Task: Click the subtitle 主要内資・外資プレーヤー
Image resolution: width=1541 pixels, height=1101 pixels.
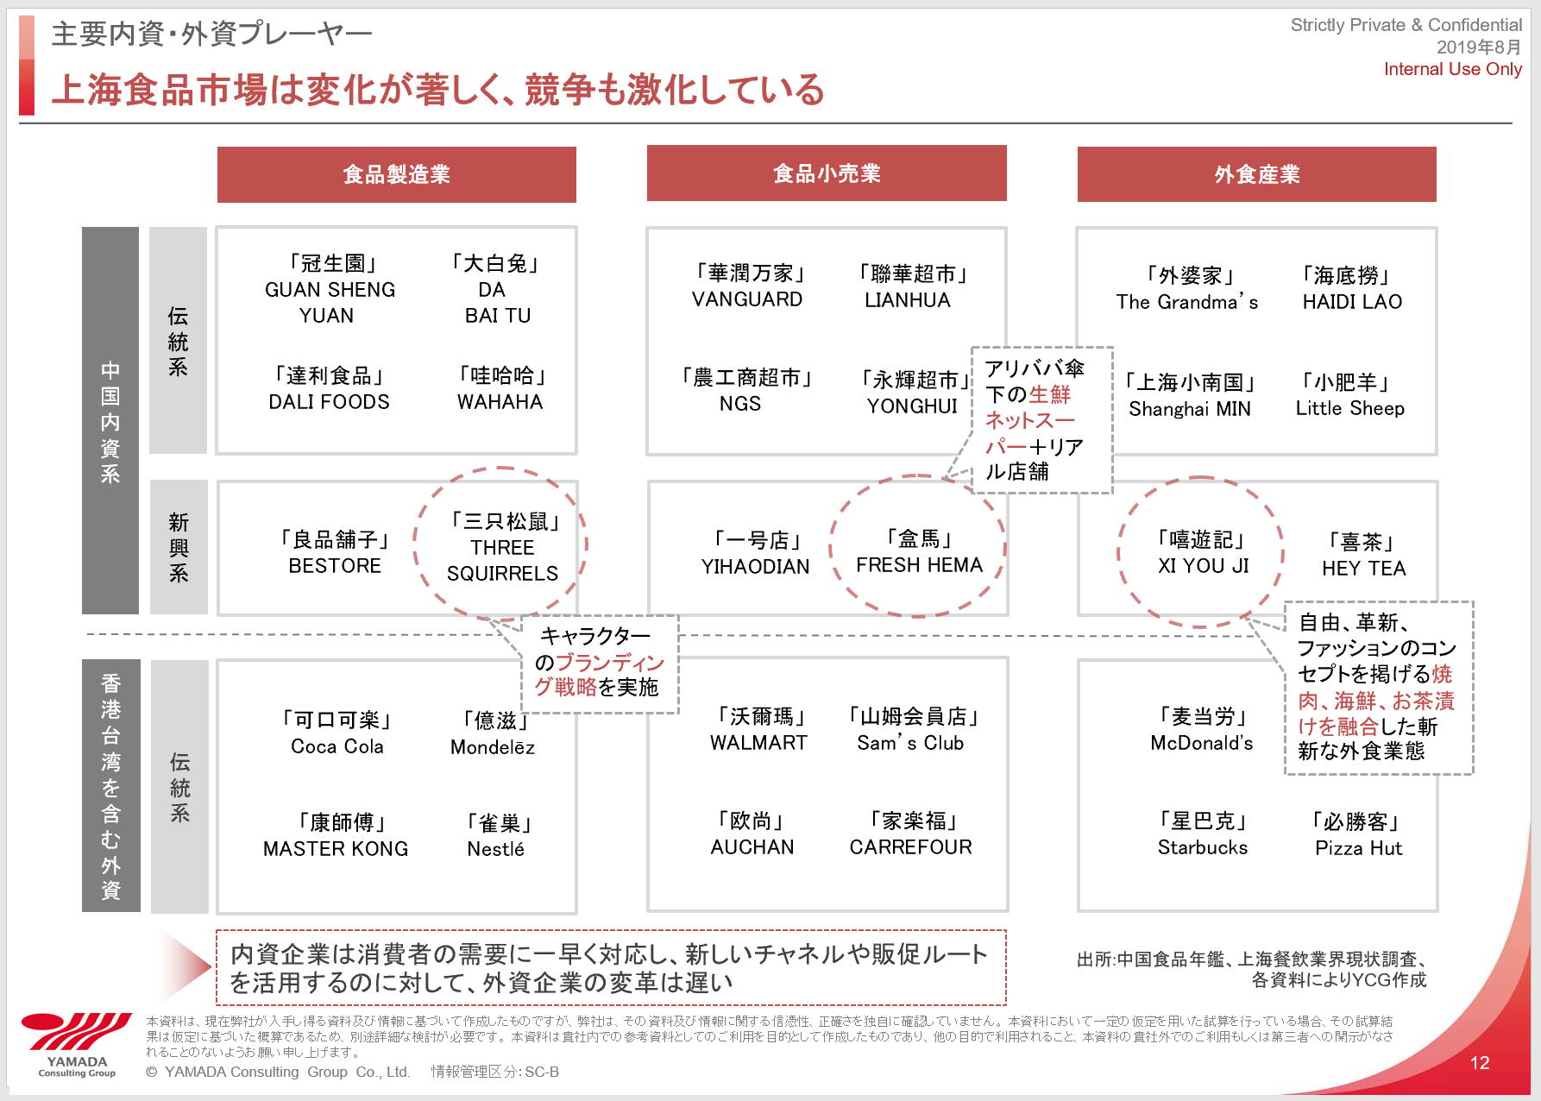Action: [212, 34]
